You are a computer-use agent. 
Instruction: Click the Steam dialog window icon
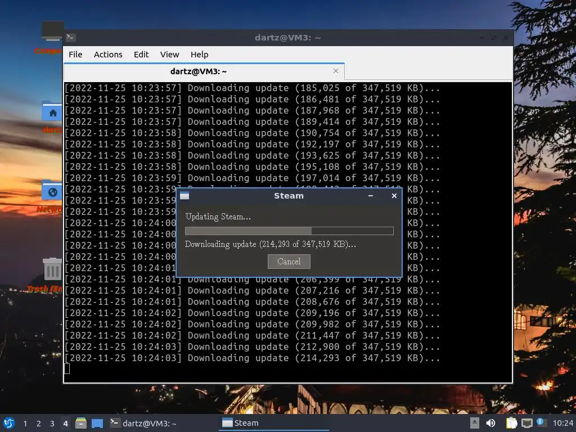[x=184, y=196]
